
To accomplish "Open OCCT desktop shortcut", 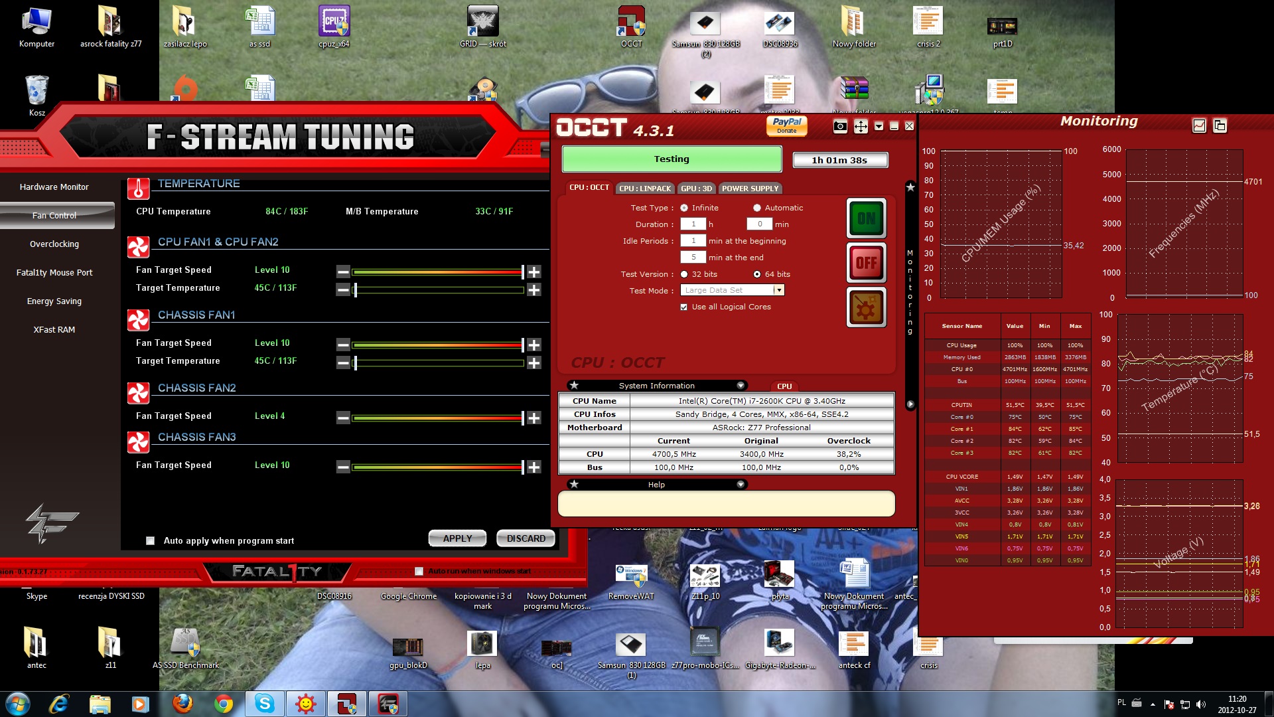I will (x=632, y=27).
